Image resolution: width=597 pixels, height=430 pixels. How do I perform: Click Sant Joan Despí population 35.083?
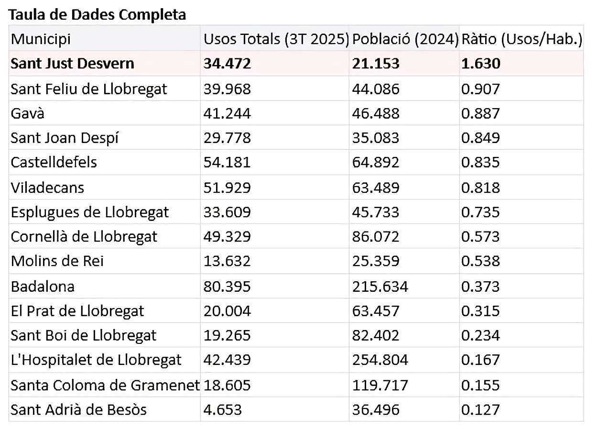375,138
